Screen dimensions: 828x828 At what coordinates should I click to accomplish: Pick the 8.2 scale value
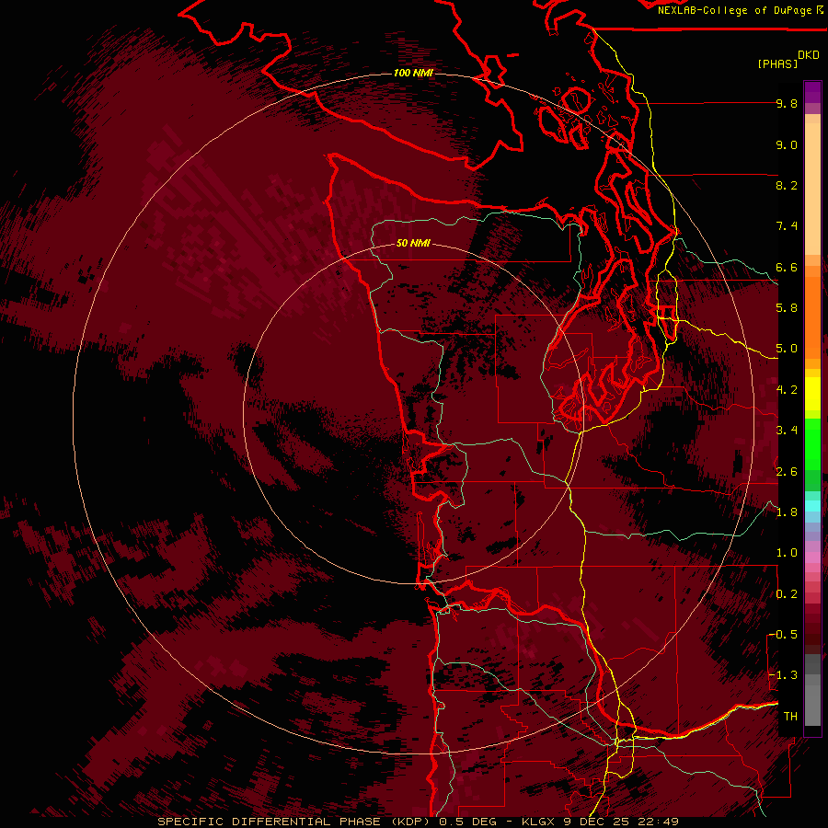787,185
